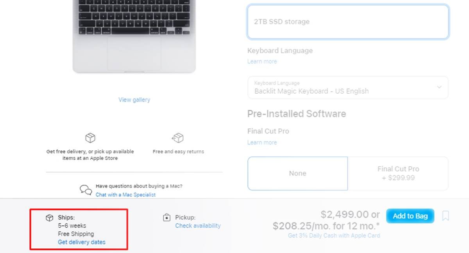Image resolution: width=469 pixels, height=253 pixels.
Task: Click Chat with a Mac Specialist
Action: tap(125, 194)
